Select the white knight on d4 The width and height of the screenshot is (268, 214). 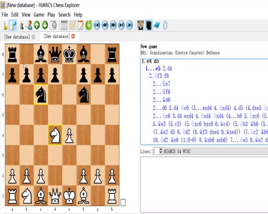point(55,135)
